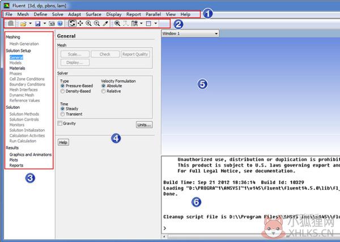Select Graphics and Animations in tree
Screen dimensions: 340x242
[x=31, y=155]
